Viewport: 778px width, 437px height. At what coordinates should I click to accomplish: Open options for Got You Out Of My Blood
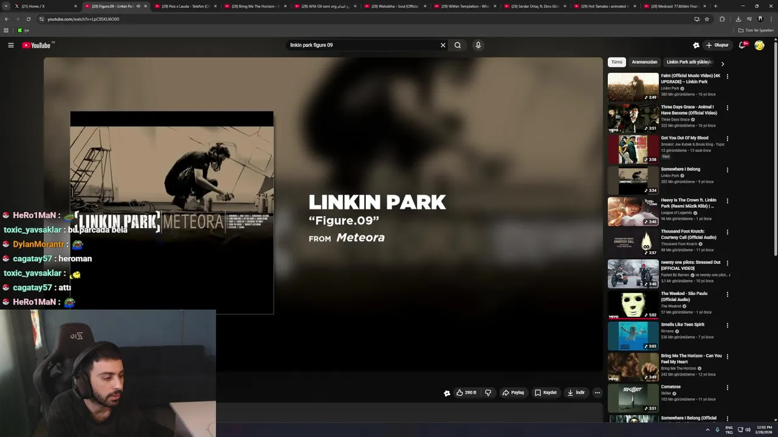tap(727, 138)
